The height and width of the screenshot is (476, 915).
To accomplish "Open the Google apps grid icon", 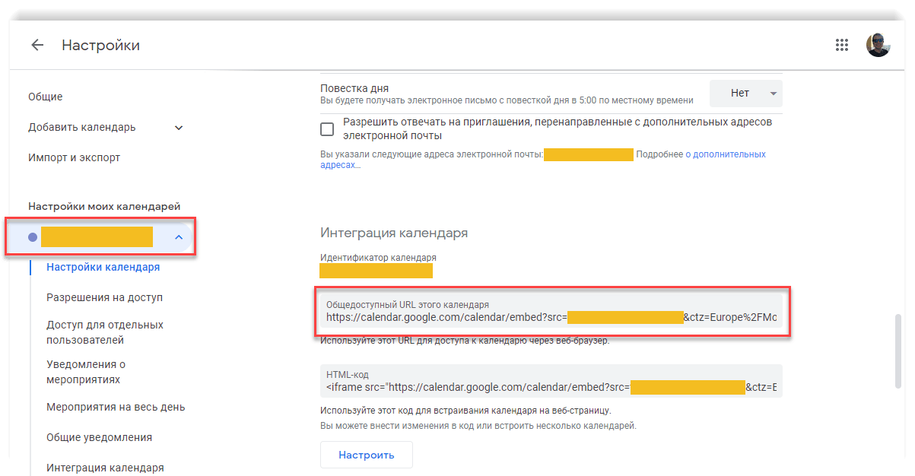I will pos(842,45).
